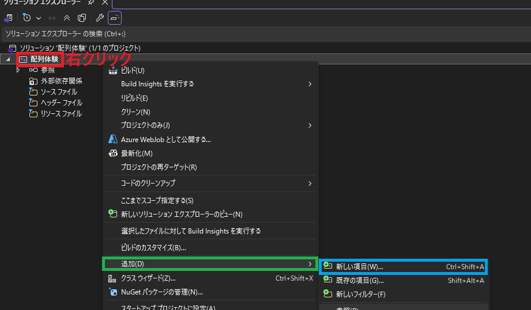Click the Sync with Active Document arrows icon
Image resolution: width=531 pixels, height=310 pixels.
(x=52, y=18)
